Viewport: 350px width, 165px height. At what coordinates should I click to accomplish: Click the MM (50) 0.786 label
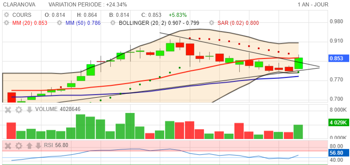(83, 23)
